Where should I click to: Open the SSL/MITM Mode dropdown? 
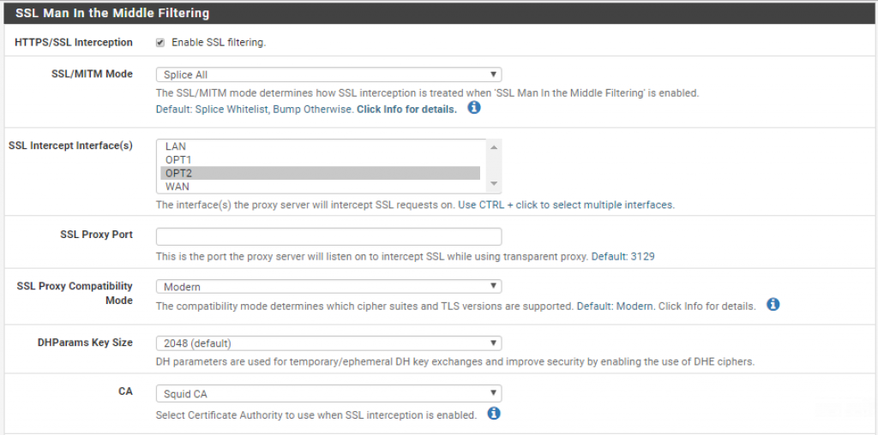328,74
